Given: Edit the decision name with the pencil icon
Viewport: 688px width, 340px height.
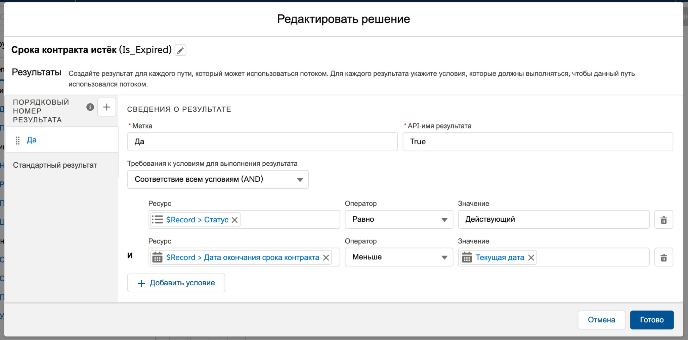Looking at the screenshot, I should pos(180,50).
